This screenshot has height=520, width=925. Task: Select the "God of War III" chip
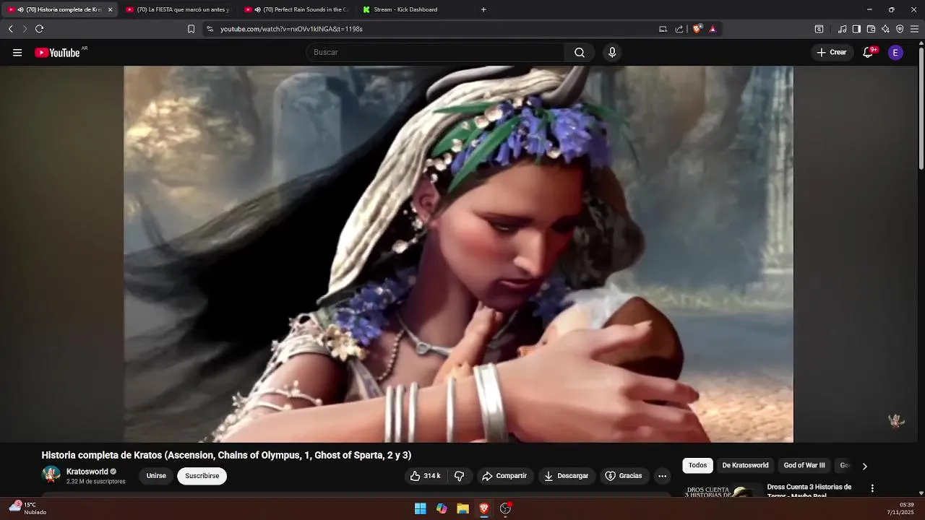[x=804, y=465]
